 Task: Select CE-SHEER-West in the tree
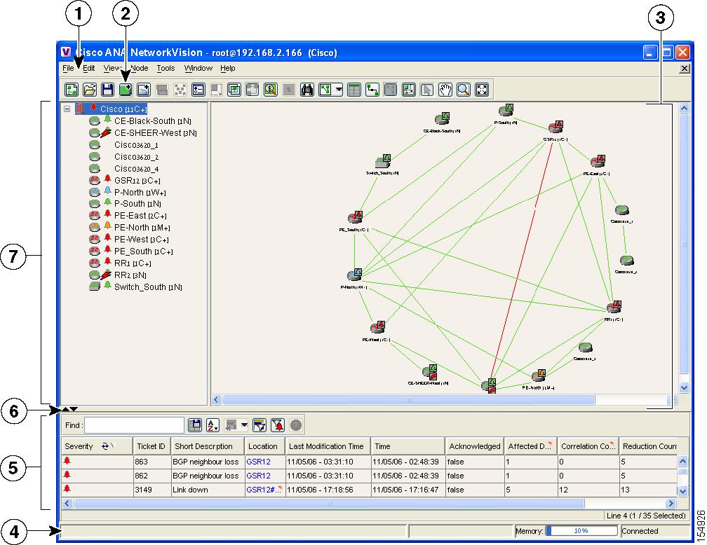(x=155, y=133)
